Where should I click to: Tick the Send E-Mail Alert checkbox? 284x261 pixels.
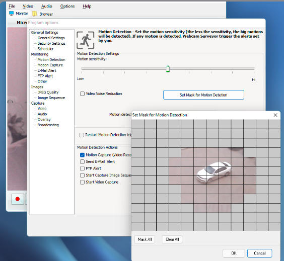coord(82,162)
